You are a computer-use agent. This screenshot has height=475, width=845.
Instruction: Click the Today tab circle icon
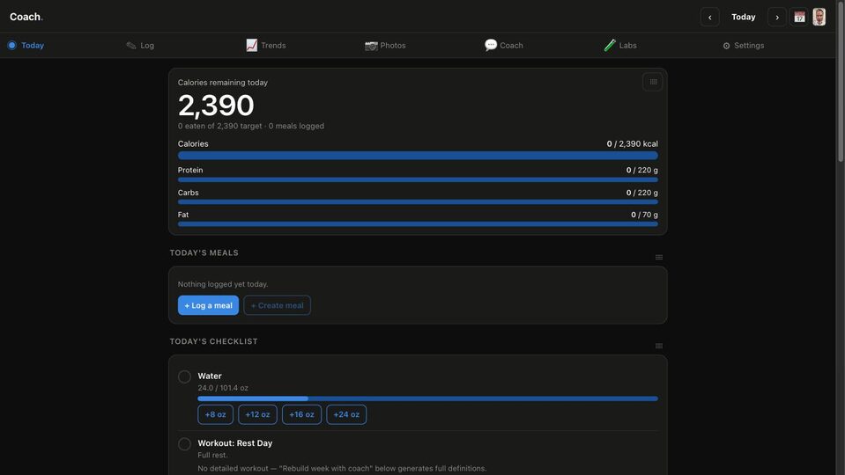[x=11, y=45]
